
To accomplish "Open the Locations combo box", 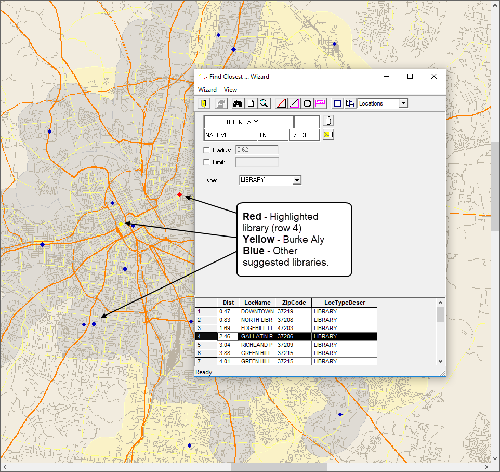I will 404,103.
